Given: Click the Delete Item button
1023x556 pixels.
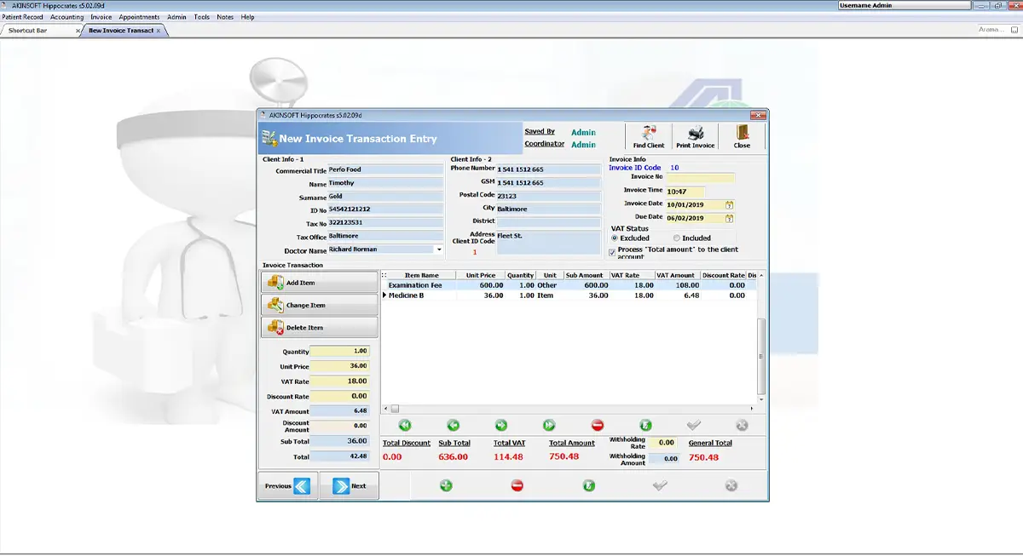Looking at the screenshot, I should click(320, 327).
